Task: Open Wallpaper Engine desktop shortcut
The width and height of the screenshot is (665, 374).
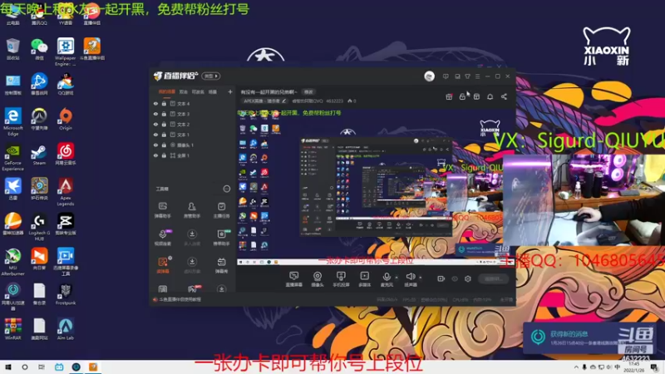Action: click(66, 52)
